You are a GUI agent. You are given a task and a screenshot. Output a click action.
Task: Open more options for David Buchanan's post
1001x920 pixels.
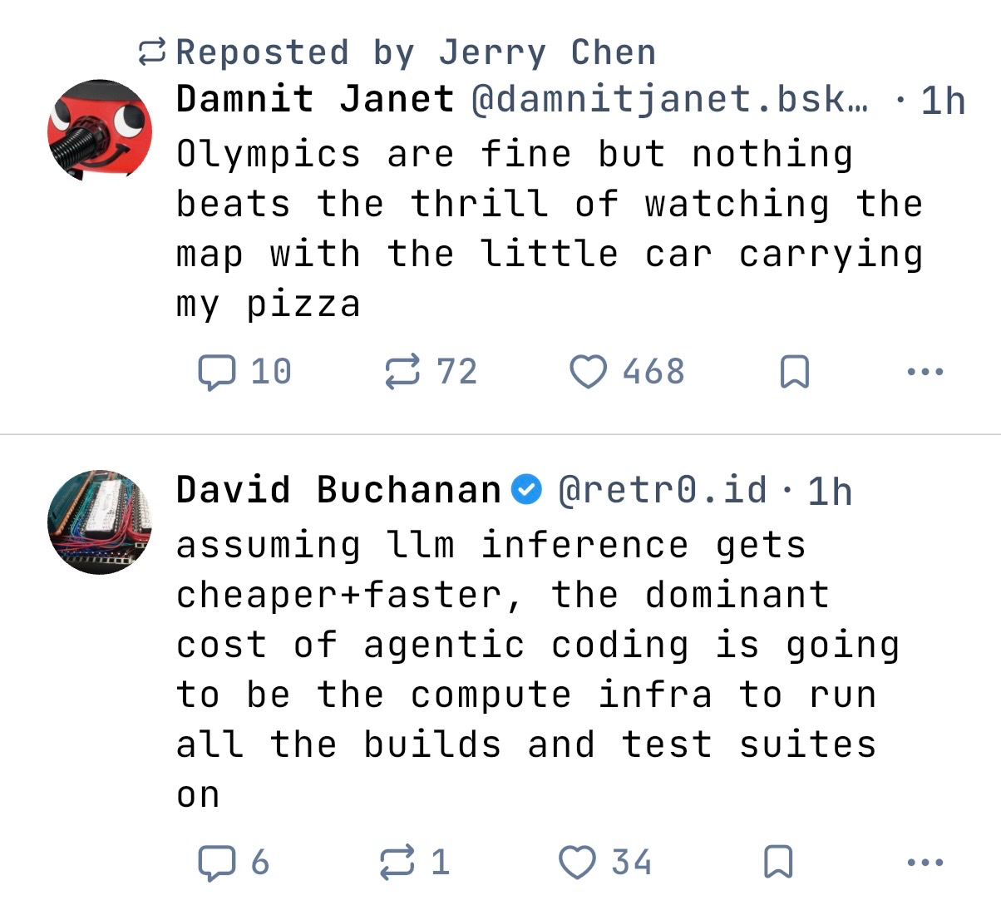[x=925, y=863]
